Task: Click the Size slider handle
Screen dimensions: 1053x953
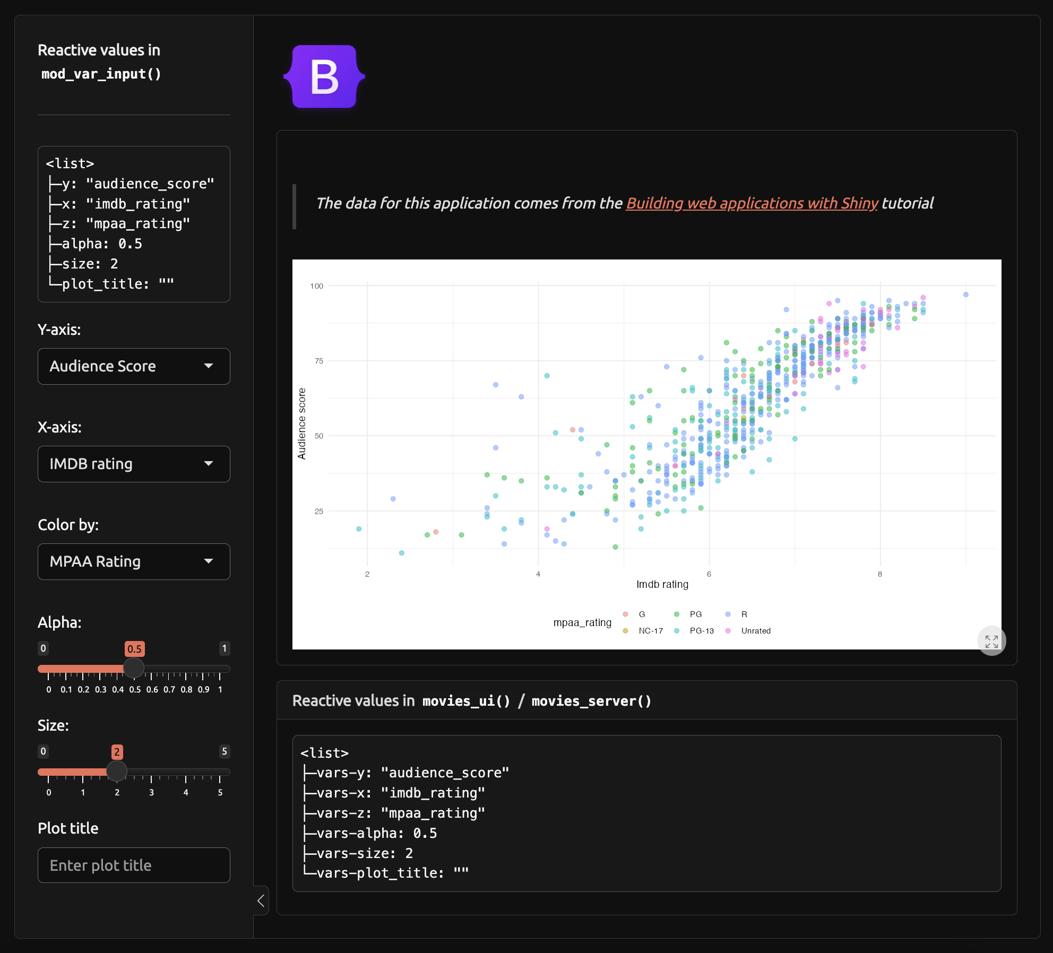Action: pos(117,771)
